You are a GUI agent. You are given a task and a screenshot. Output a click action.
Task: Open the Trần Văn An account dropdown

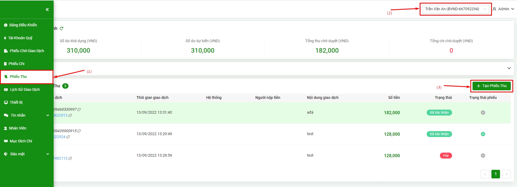[455, 9]
